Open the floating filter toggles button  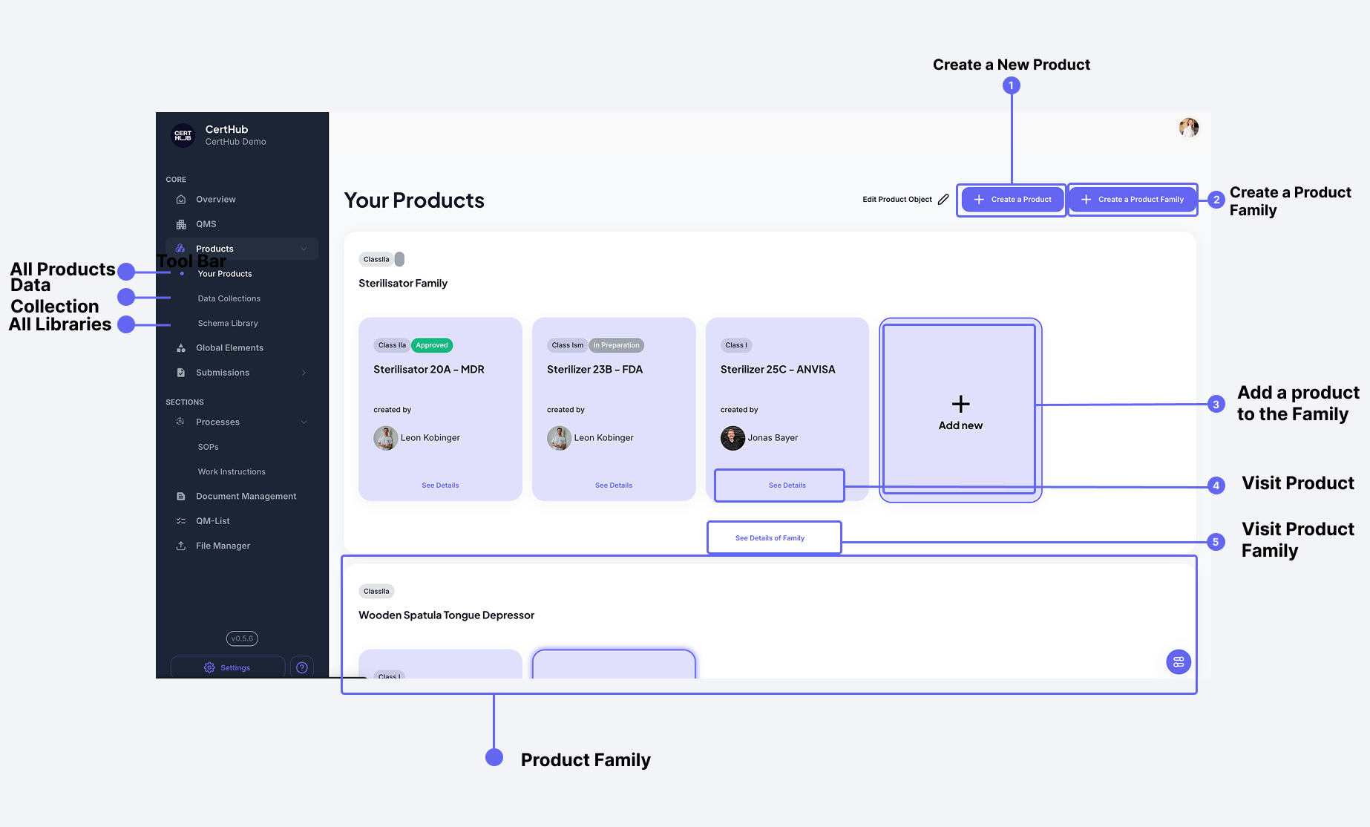click(x=1179, y=661)
